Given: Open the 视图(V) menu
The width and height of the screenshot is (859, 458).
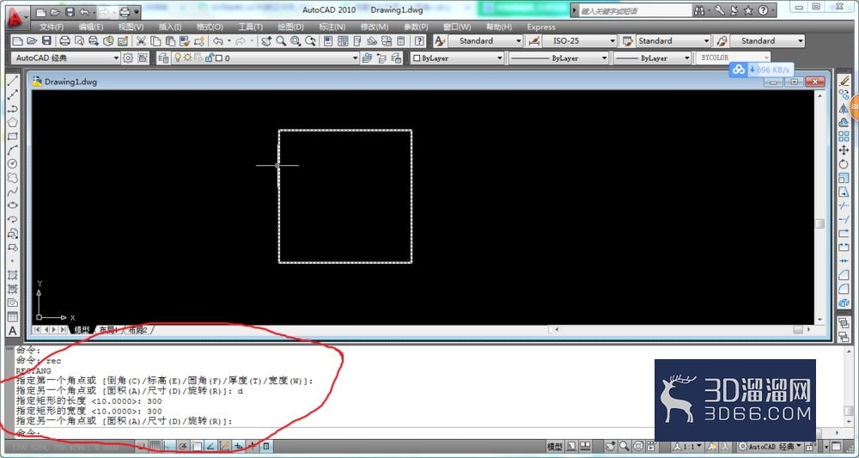Looking at the screenshot, I should pos(131,27).
